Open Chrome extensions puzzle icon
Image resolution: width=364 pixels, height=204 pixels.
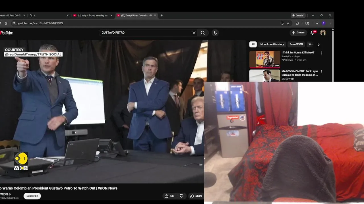pos(297,23)
